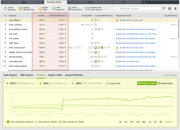
Task: Sort by the Visibility column header
Action: coord(41,16)
